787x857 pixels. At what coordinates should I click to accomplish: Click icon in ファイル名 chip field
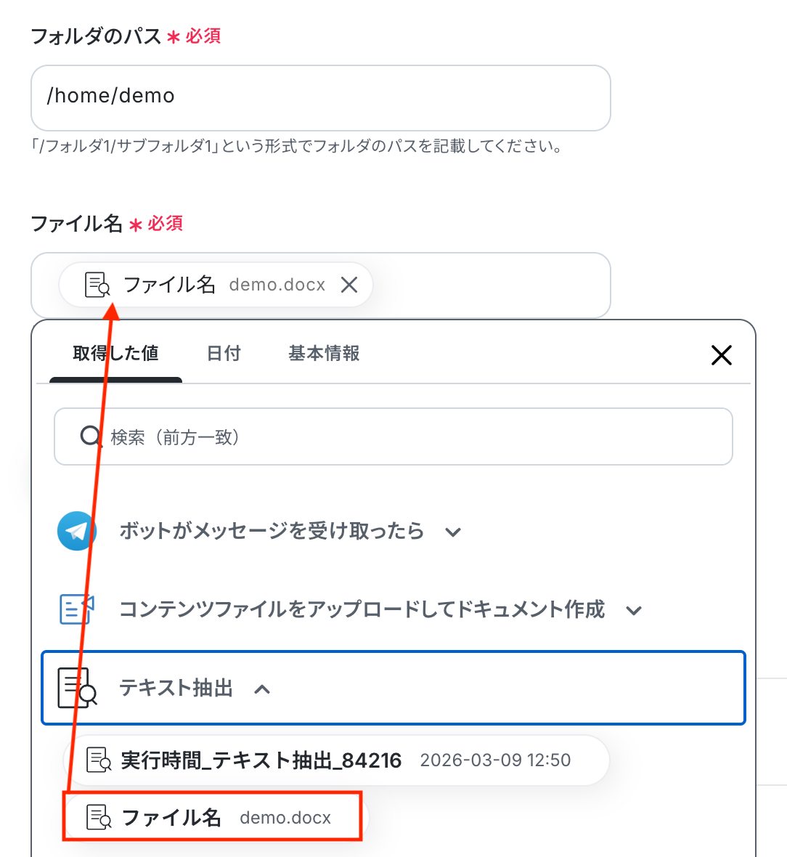click(97, 285)
